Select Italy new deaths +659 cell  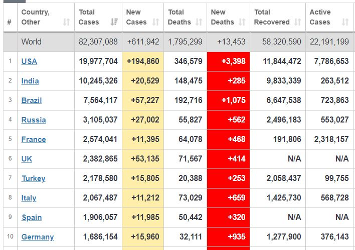[x=229, y=198]
